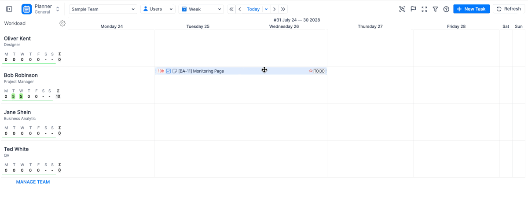
Task: Click the Refresh button
Action: point(508,9)
